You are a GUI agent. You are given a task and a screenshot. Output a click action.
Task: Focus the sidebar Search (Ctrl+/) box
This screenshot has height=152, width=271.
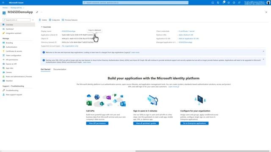pos(17,20)
